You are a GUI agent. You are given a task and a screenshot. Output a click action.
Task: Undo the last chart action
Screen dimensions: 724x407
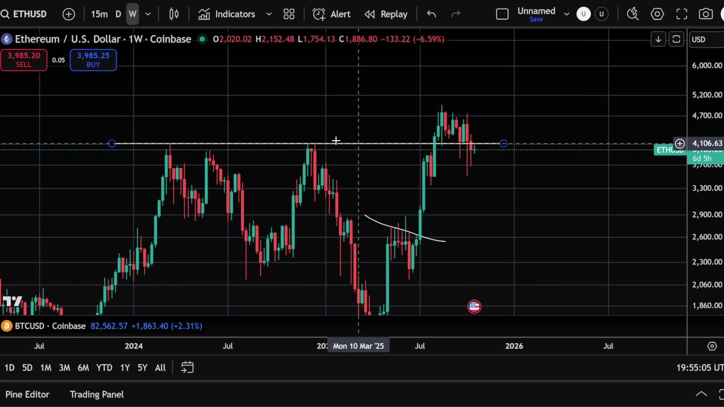pos(432,14)
